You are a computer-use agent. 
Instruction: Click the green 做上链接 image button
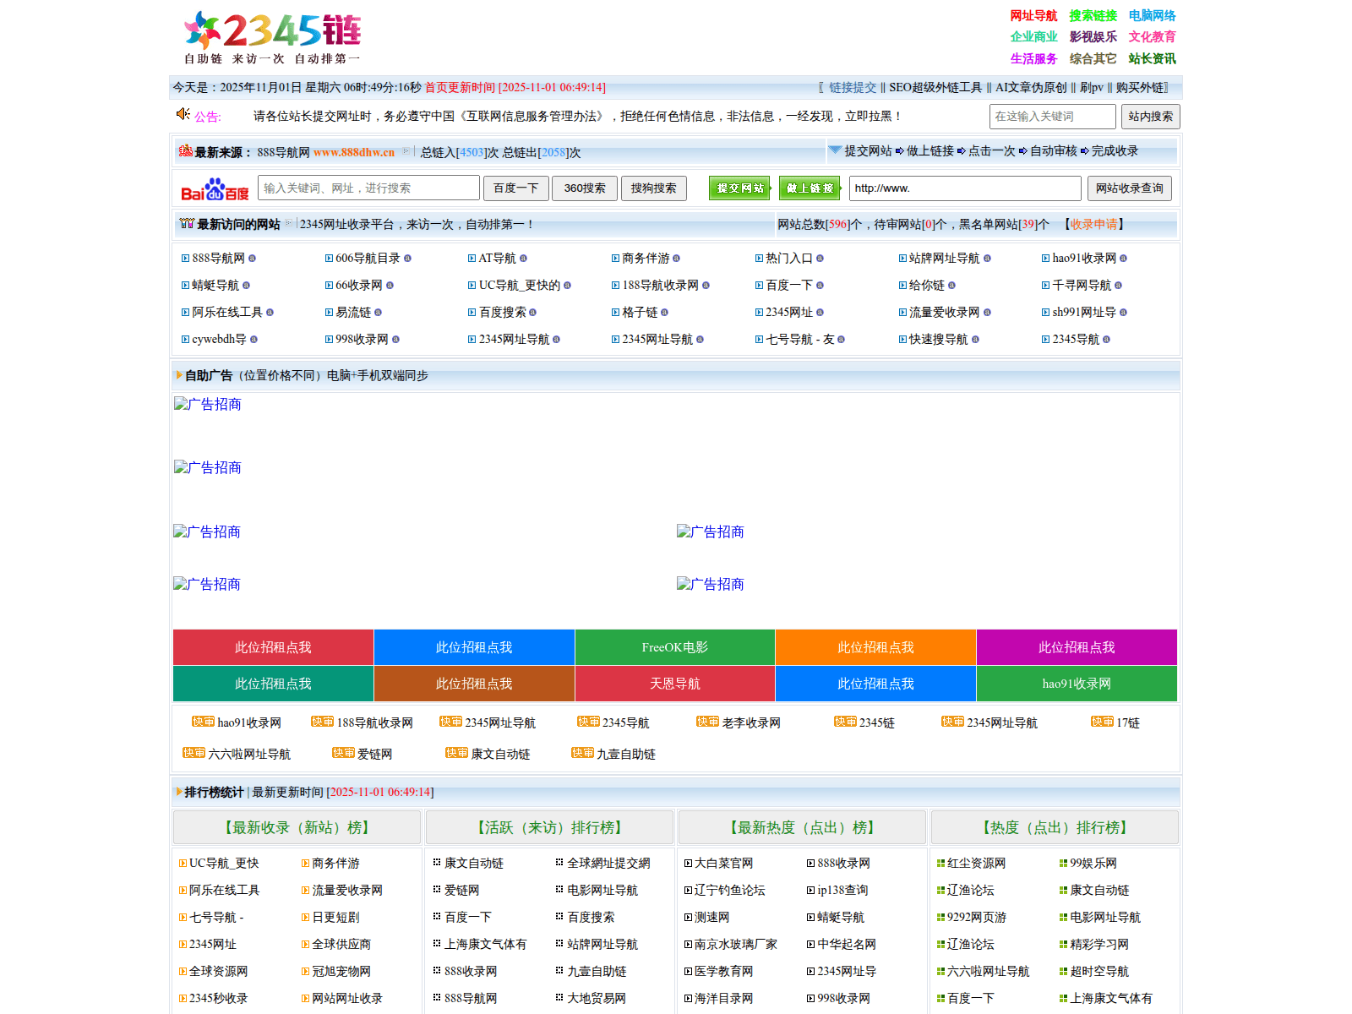pyautogui.click(x=809, y=188)
